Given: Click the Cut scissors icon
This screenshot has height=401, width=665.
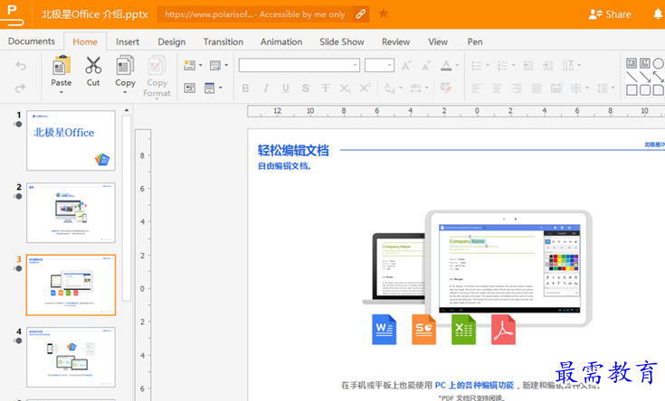Looking at the screenshot, I should [93, 66].
